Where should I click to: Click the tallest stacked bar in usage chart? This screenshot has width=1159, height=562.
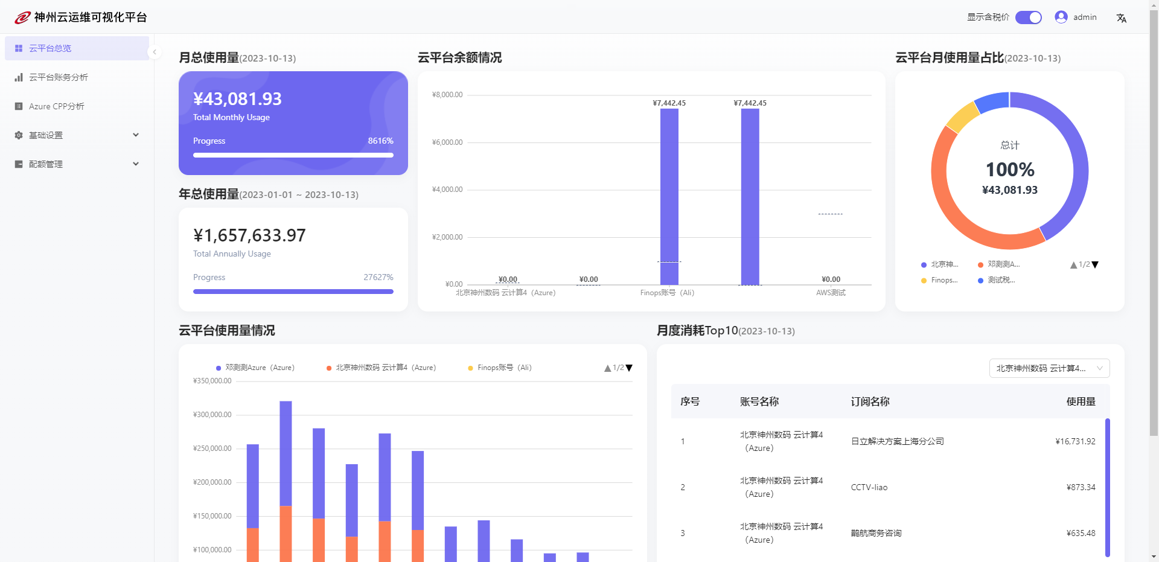286,481
